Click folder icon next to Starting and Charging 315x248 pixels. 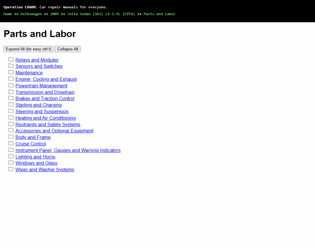click(11, 105)
